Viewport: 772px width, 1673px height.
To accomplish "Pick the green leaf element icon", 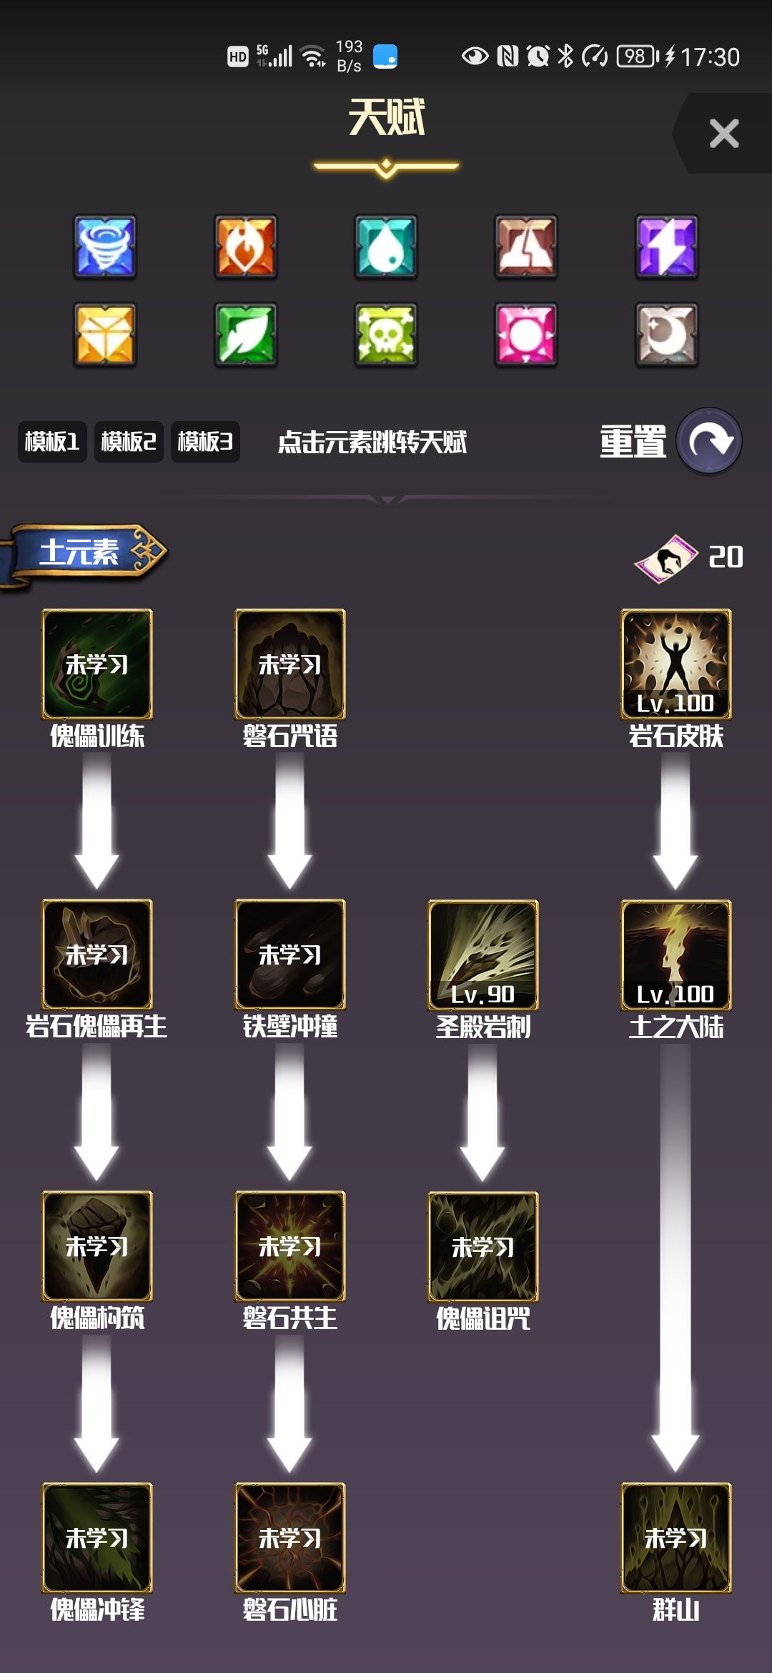I will pyautogui.click(x=245, y=335).
